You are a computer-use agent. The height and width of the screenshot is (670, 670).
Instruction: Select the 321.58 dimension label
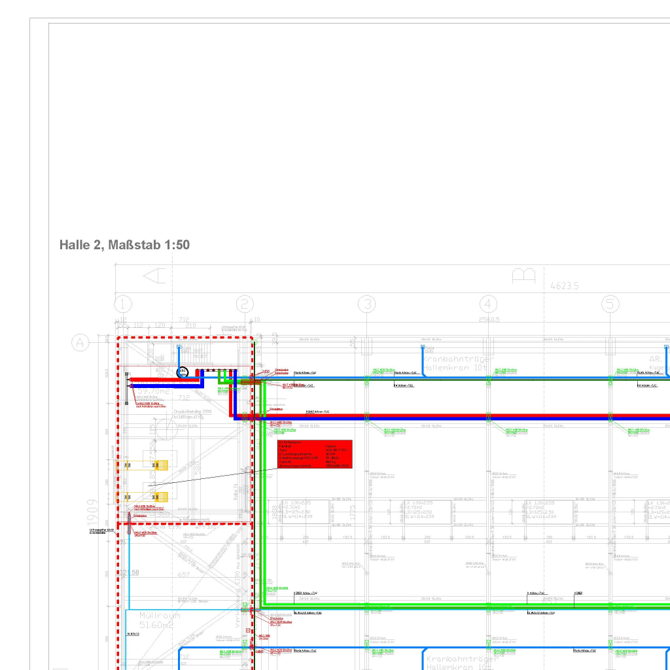129,573
